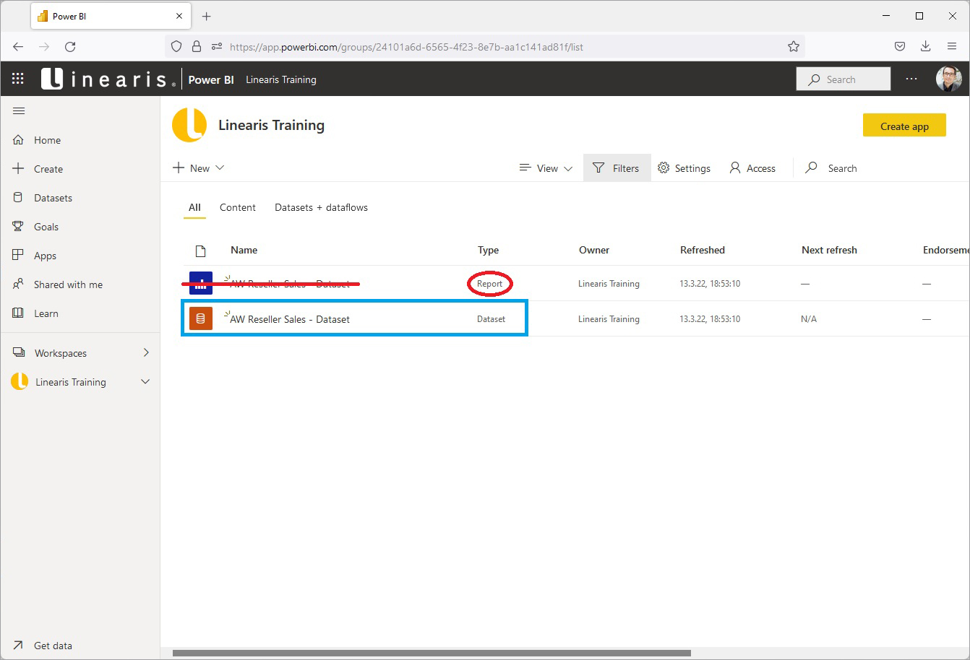Select the Learn sidebar icon
The height and width of the screenshot is (660, 970).
click(x=19, y=313)
